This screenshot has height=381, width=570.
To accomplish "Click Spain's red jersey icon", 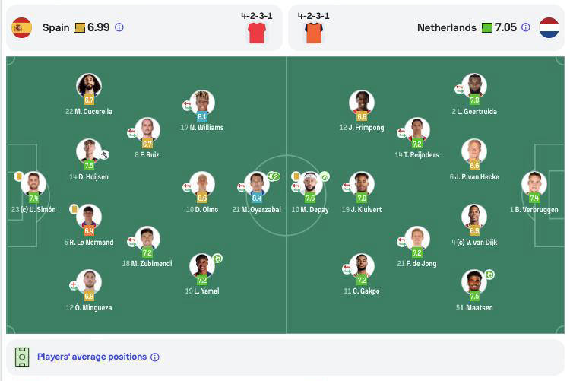I will click(257, 33).
